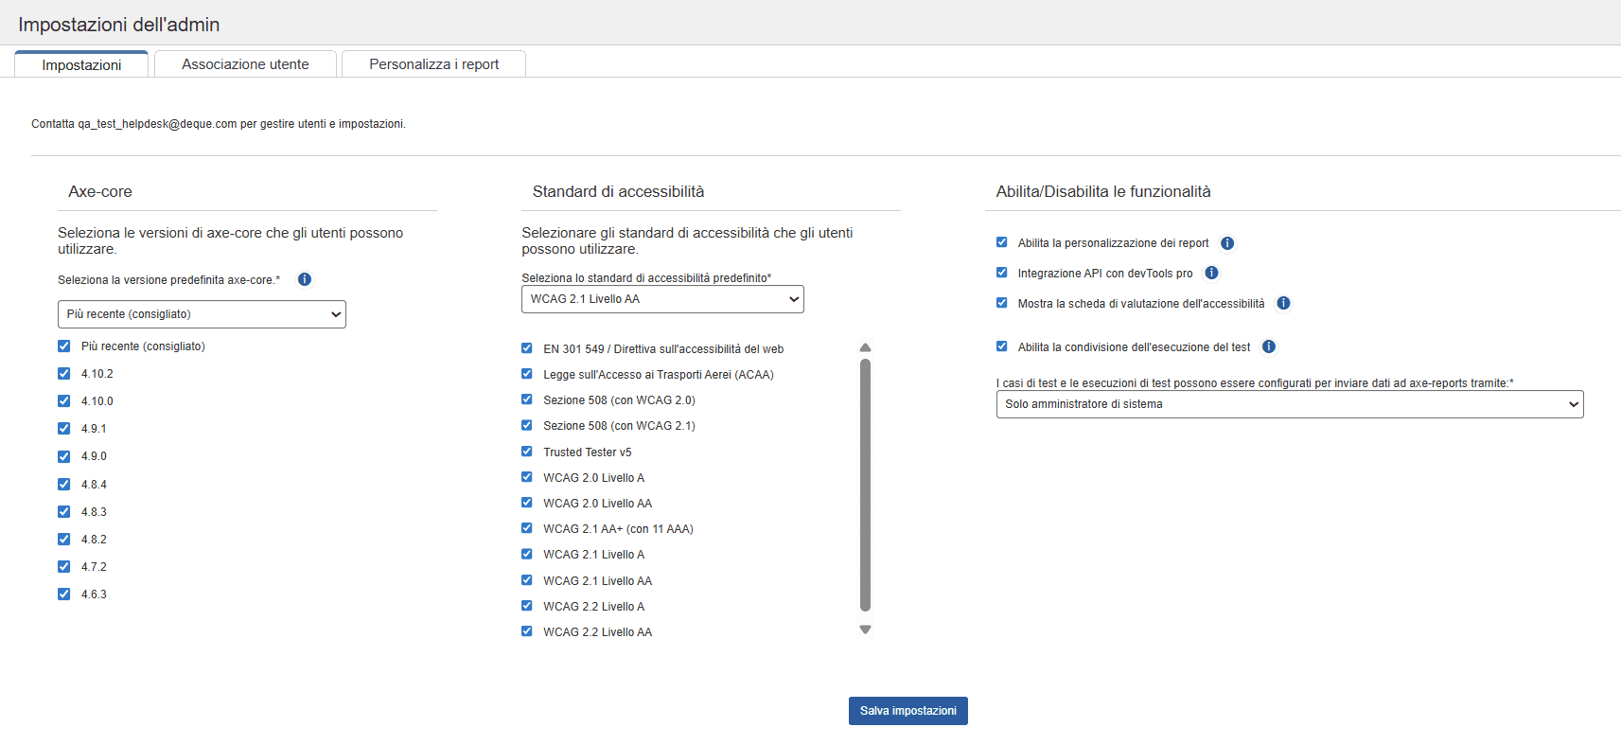Open the default axe-core version dropdown

[x=202, y=314]
